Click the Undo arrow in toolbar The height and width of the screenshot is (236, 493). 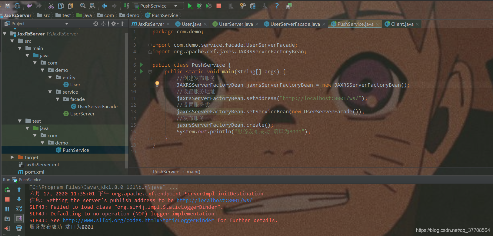point(29,6)
